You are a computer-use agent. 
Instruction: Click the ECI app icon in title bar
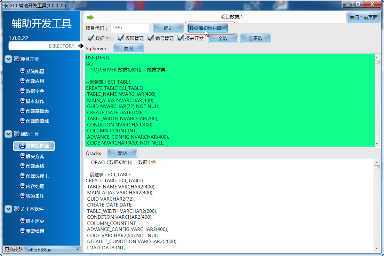pyautogui.click(x=6, y=5)
